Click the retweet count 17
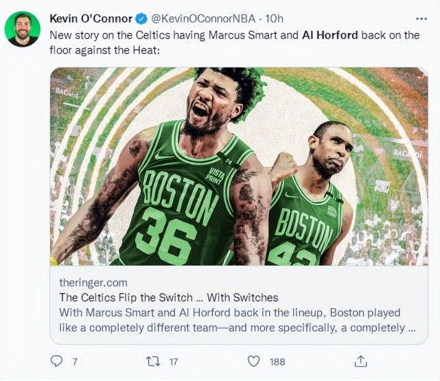Image resolution: width=440 pixels, height=381 pixels. 173,361
